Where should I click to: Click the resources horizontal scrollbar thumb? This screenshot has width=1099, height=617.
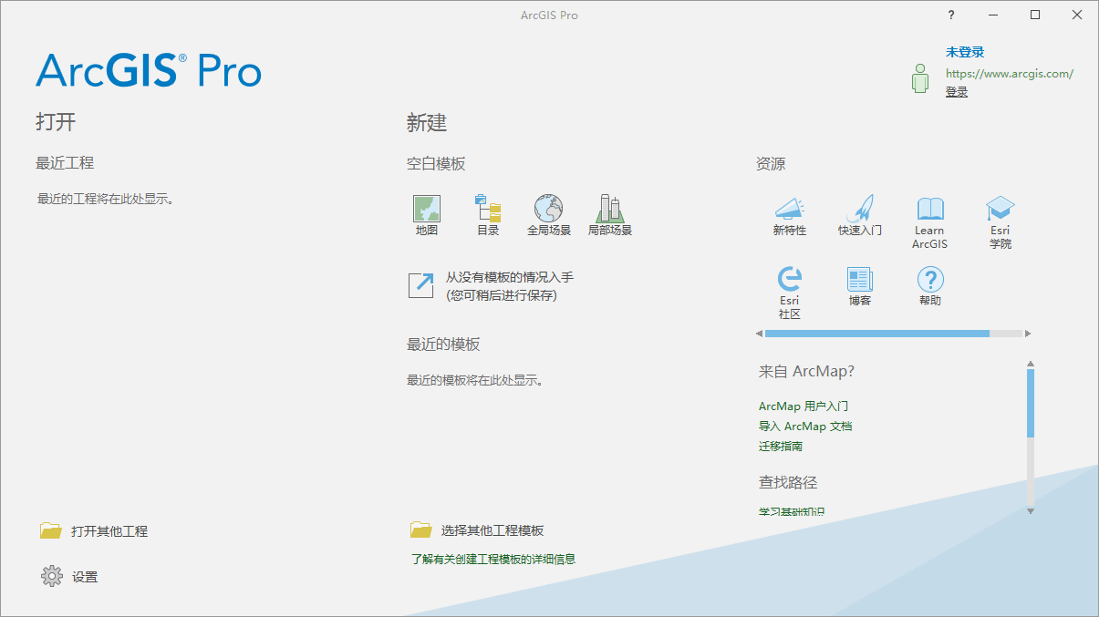(x=877, y=334)
